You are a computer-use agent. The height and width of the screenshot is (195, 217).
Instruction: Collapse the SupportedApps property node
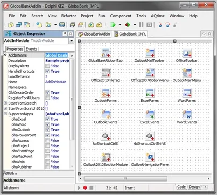click(x=5, y=114)
